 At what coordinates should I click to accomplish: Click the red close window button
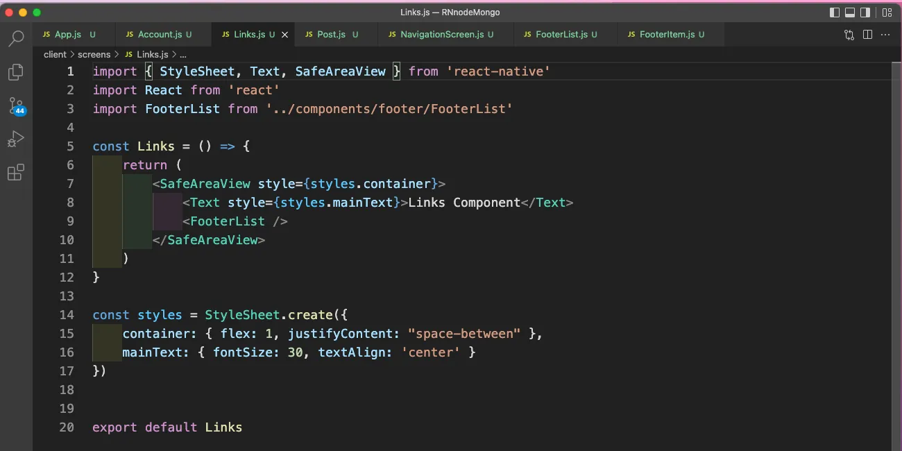tap(10, 12)
